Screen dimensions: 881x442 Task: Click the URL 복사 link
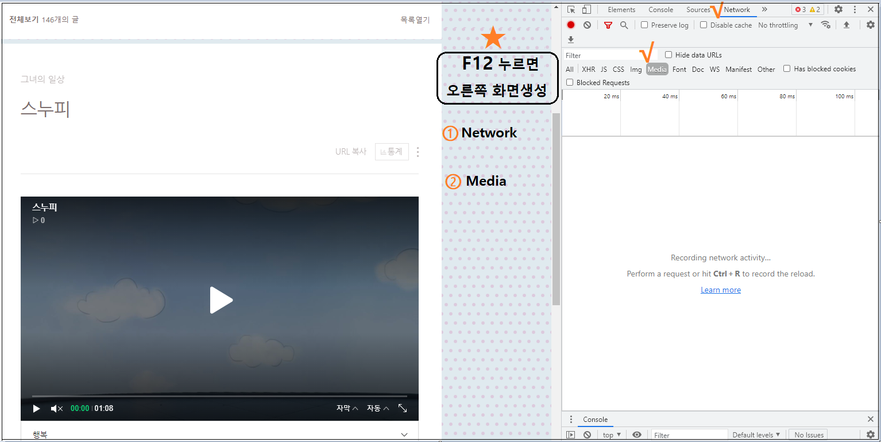[351, 152]
